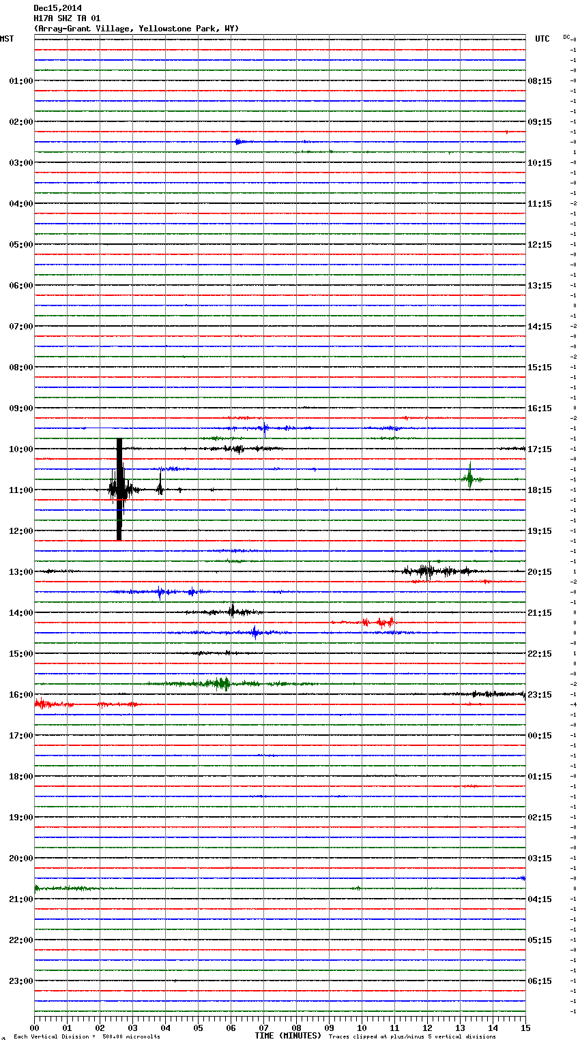Click minute tick label 00 on time axis
This screenshot has width=580, height=1046.
(x=34, y=1028)
